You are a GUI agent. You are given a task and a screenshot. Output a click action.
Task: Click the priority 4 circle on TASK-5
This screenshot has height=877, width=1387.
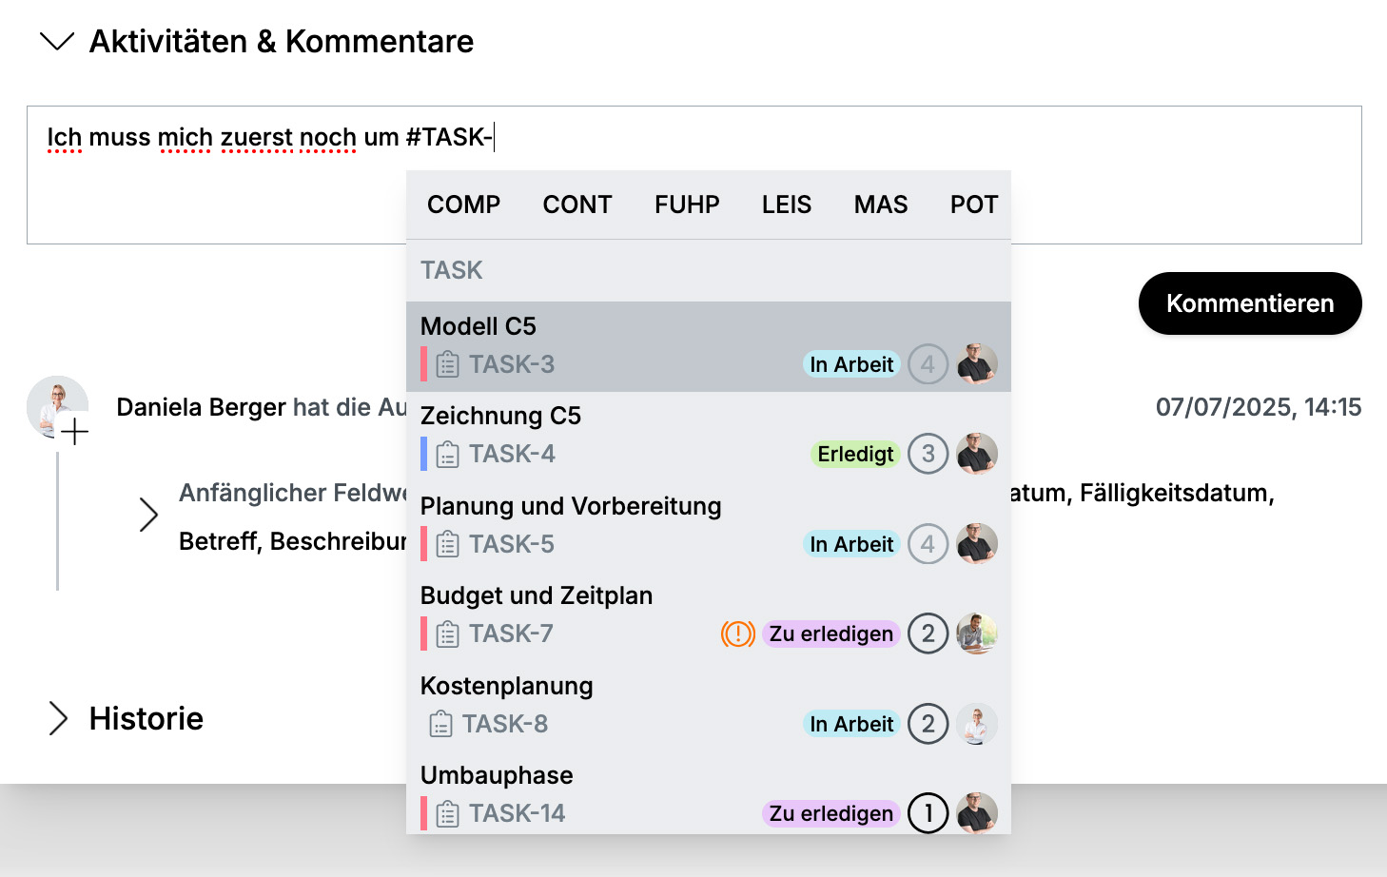coord(928,544)
